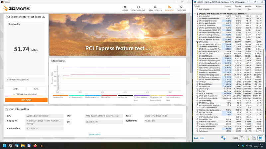This screenshot has width=266, height=149.
Task: Open the HOME tab in 3DMark
Action: pos(125,9)
